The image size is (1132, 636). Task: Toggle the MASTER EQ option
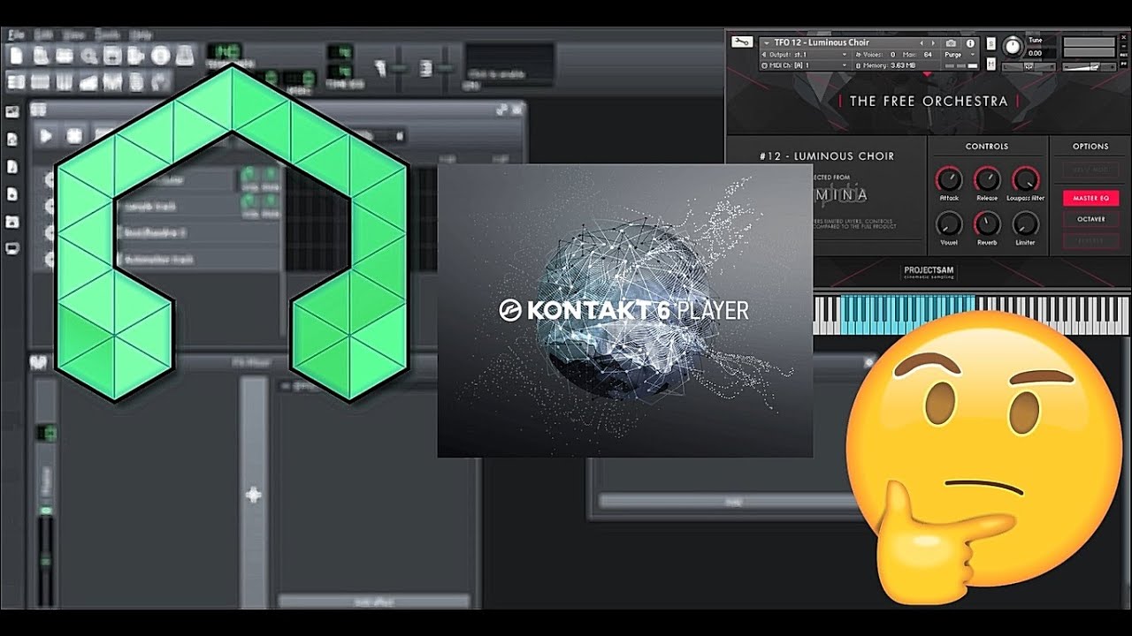pyautogui.click(x=1090, y=198)
